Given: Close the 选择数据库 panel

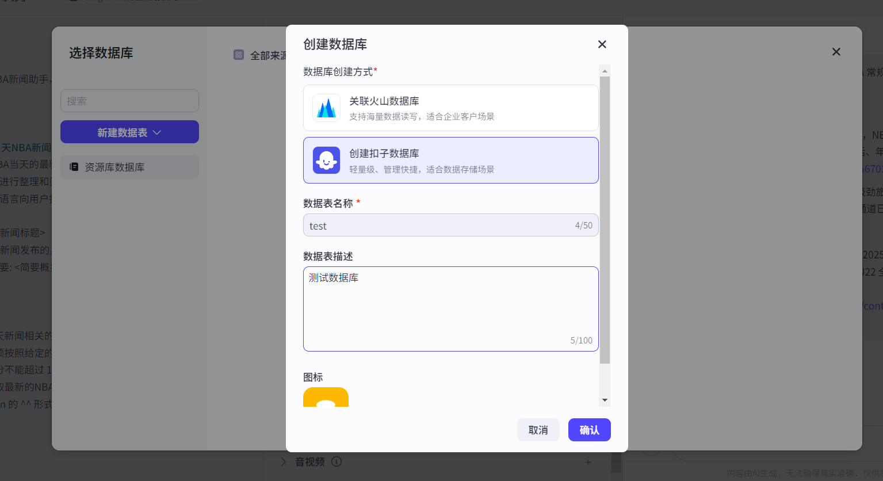Looking at the screenshot, I should 836,52.
